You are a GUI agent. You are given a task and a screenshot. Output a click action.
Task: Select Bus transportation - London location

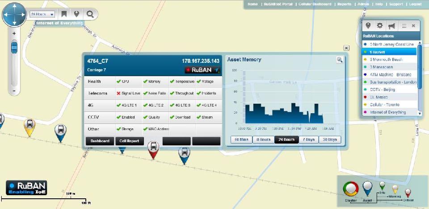tap(390, 82)
